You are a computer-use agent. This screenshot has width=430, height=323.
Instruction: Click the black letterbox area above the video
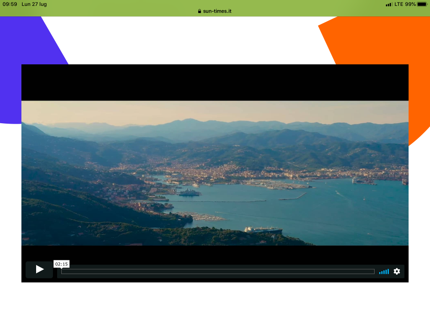[x=215, y=82]
